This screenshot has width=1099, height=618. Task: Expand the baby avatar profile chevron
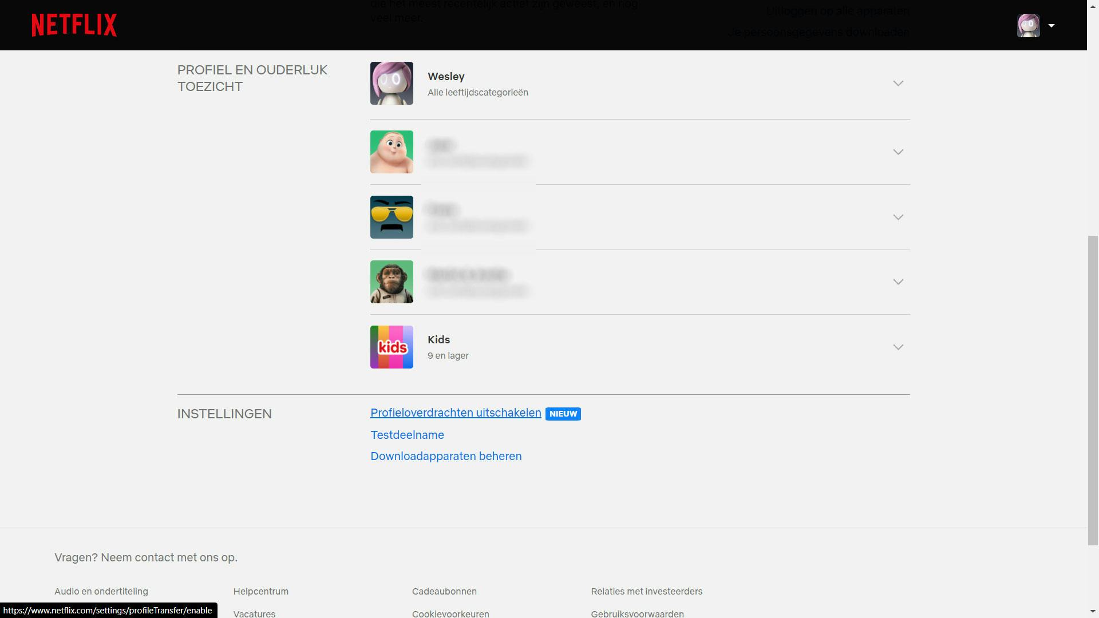click(x=898, y=152)
